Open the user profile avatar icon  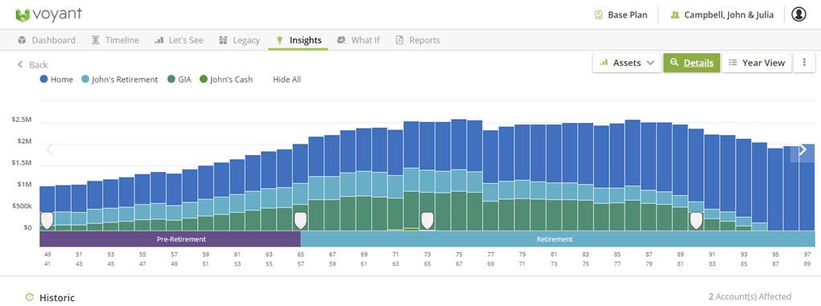798,14
